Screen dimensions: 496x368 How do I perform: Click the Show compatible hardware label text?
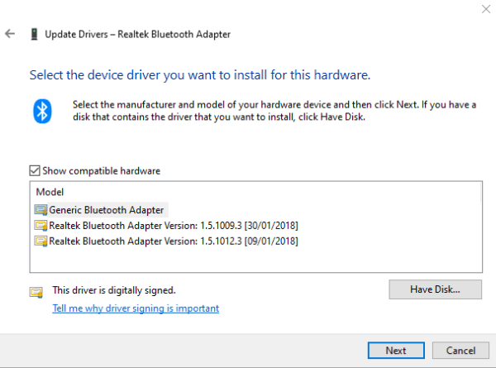click(101, 171)
